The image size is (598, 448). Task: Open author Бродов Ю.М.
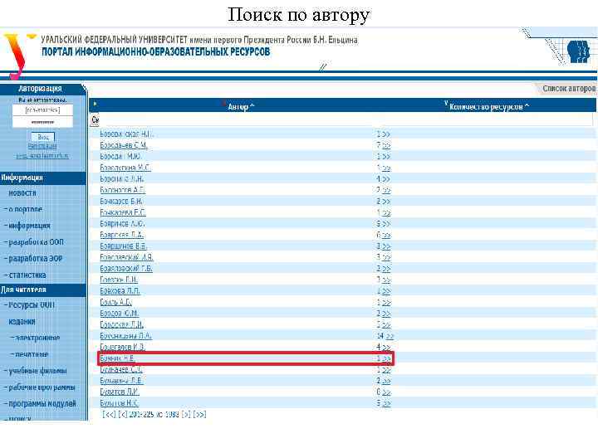(x=119, y=313)
